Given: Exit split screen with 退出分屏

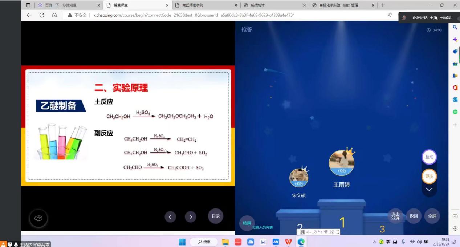Looking at the screenshot, I should coord(395,216).
